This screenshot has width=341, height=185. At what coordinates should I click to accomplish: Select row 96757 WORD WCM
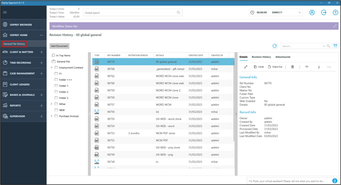[163, 105]
